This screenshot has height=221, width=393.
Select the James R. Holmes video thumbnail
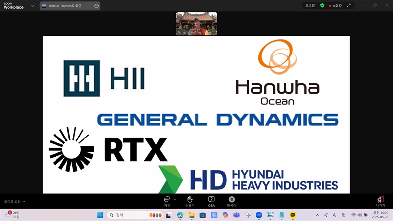pos(196,24)
